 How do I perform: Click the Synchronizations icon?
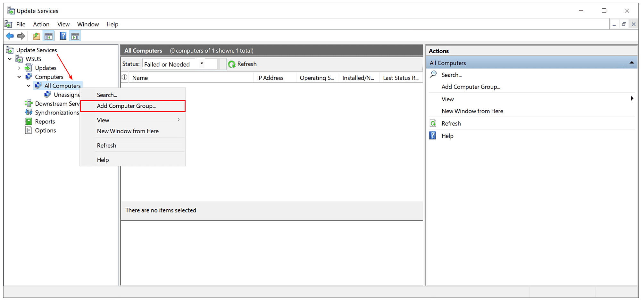pyautogui.click(x=29, y=112)
